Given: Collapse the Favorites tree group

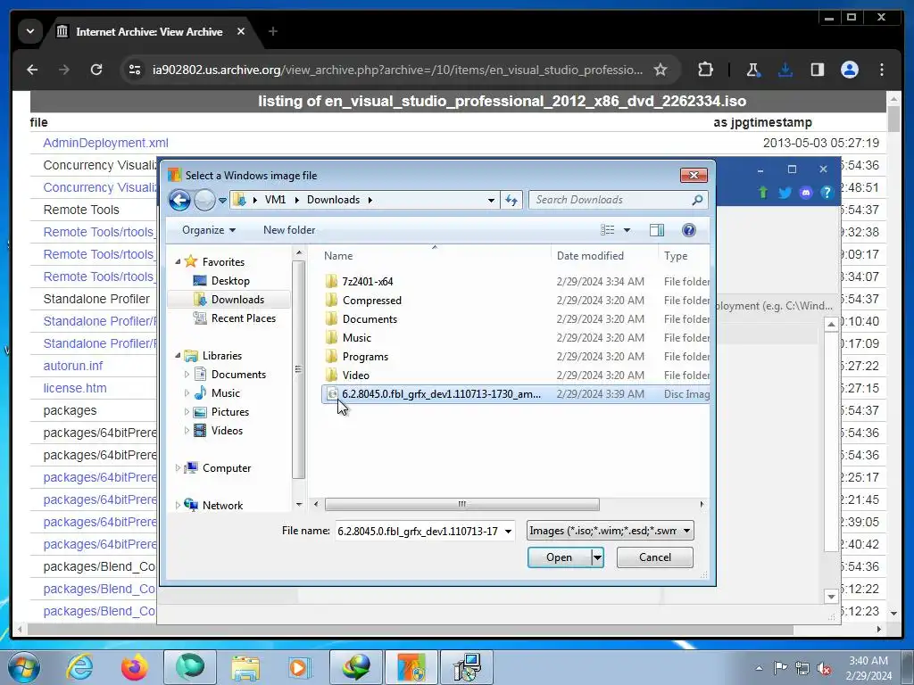Looking at the screenshot, I should tap(178, 262).
